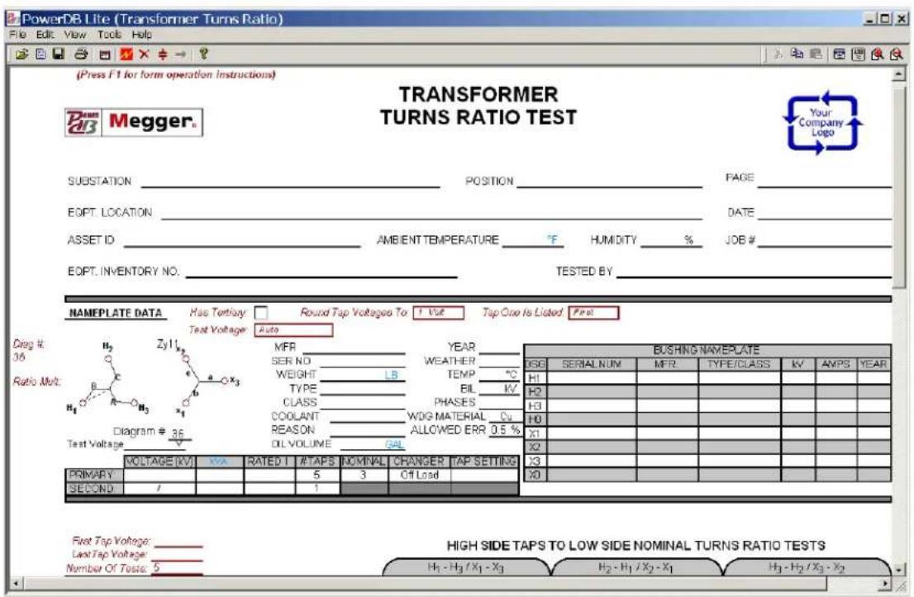Click the POSITION input field

coord(609,181)
